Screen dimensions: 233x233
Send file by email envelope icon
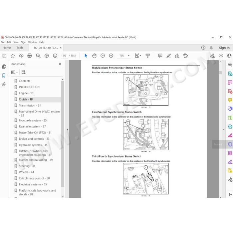point(221,56)
